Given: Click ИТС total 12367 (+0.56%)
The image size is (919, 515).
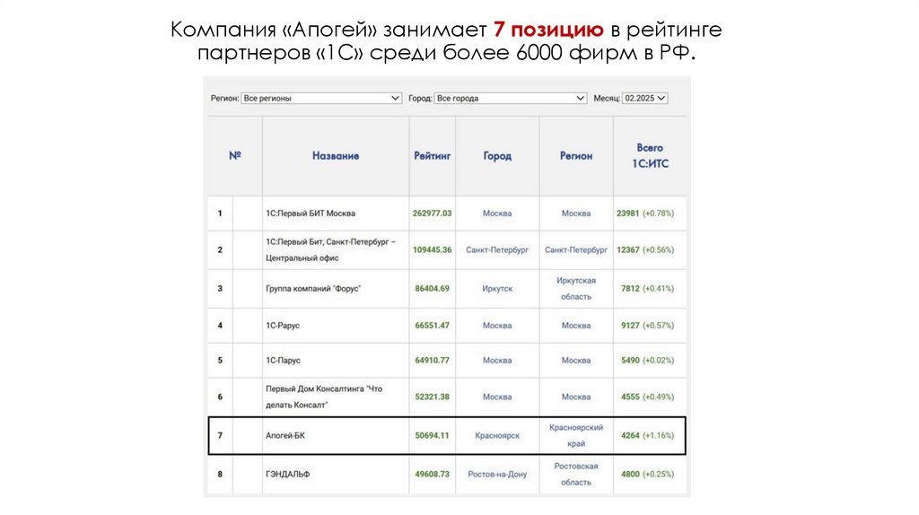Looking at the screenshot, I should tap(645, 249).
